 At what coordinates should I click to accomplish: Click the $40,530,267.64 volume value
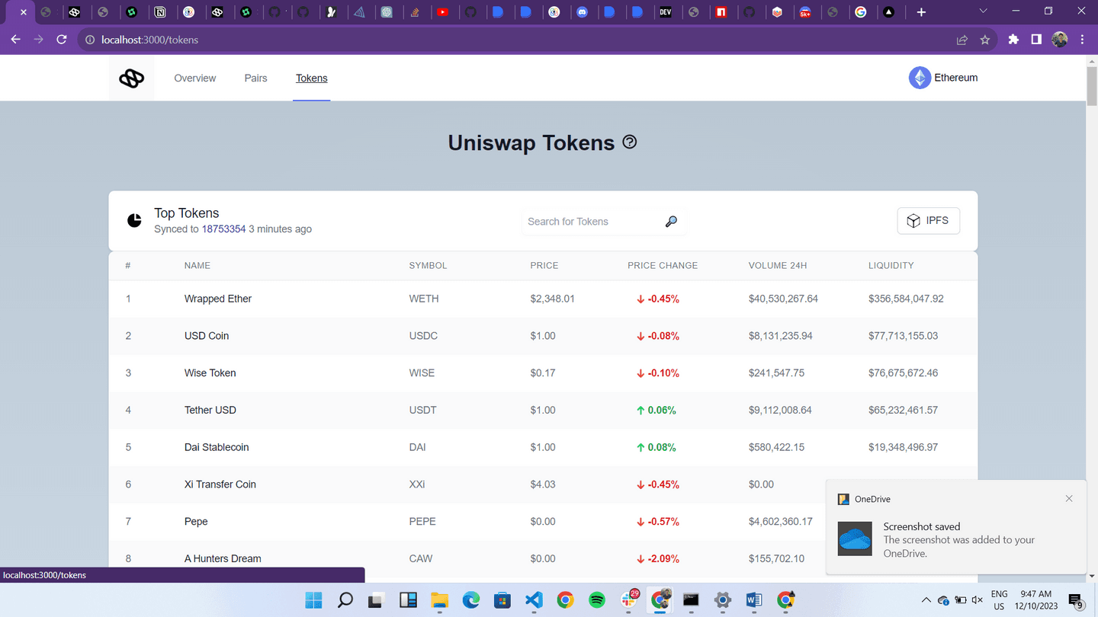click(783, 299)
